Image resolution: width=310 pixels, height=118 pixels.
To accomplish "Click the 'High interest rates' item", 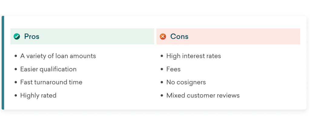I will click(x=193, y=56).
